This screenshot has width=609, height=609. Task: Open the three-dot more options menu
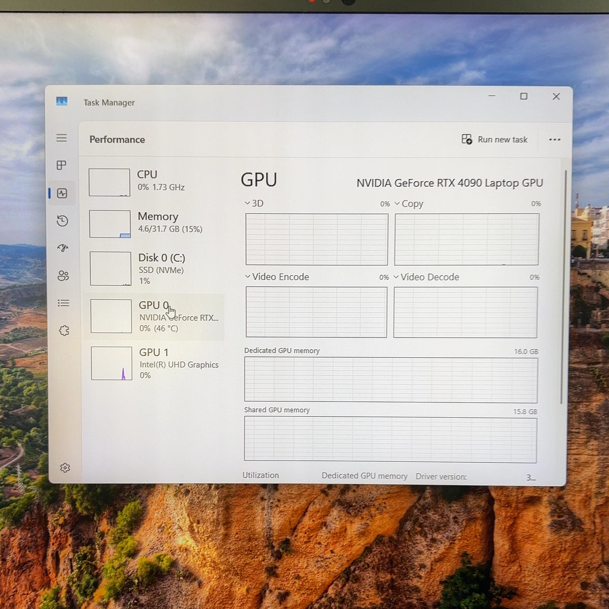(x=555, y=140)
